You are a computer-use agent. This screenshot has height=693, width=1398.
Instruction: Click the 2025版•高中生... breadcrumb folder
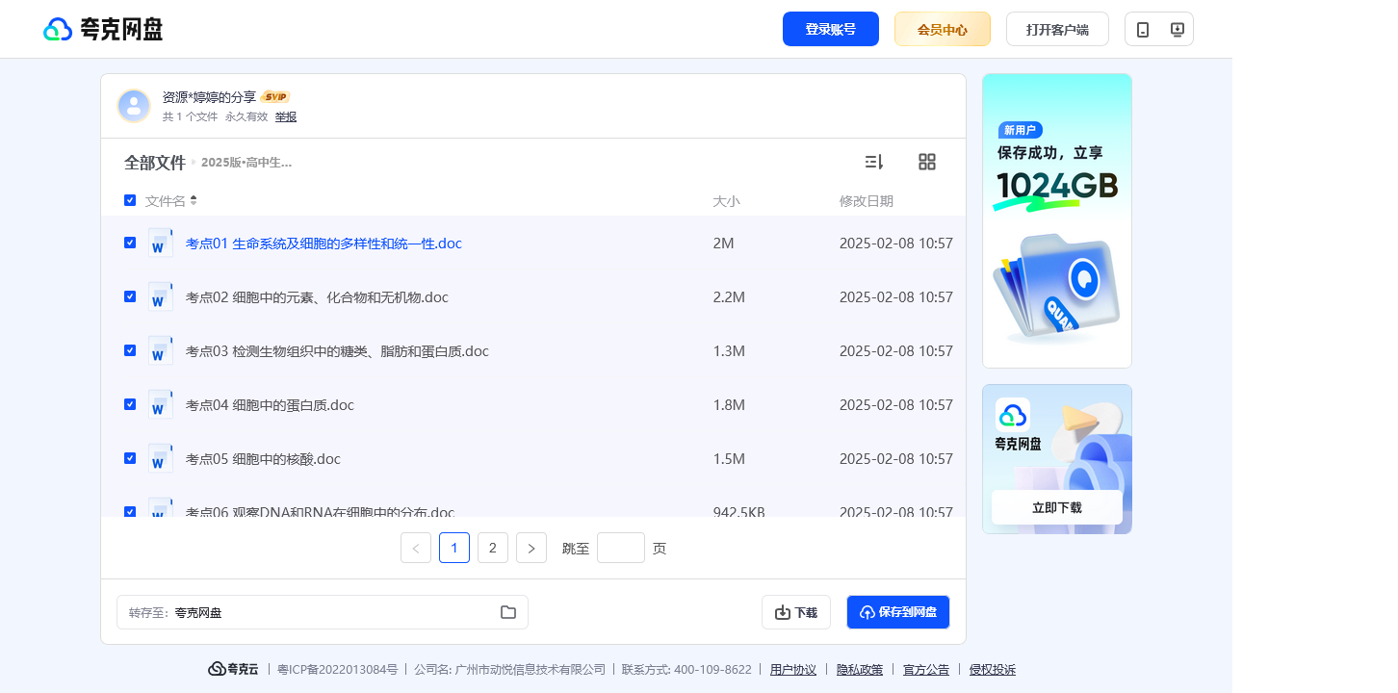click(246, 163)
